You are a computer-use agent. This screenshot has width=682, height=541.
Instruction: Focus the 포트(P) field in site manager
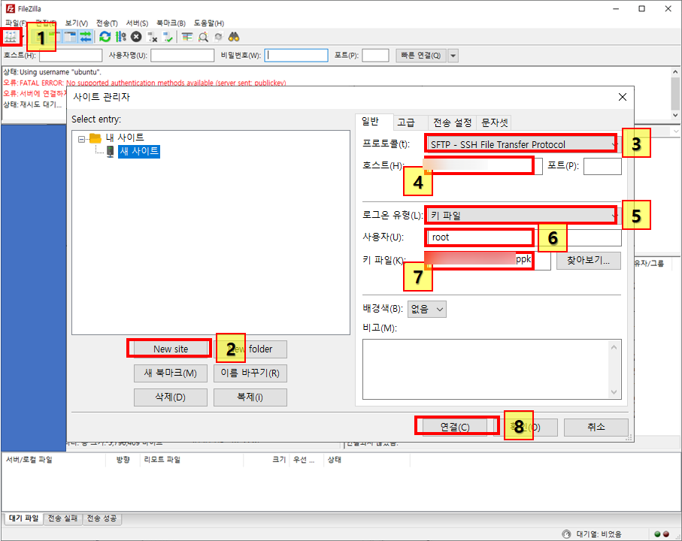(602, 166)
